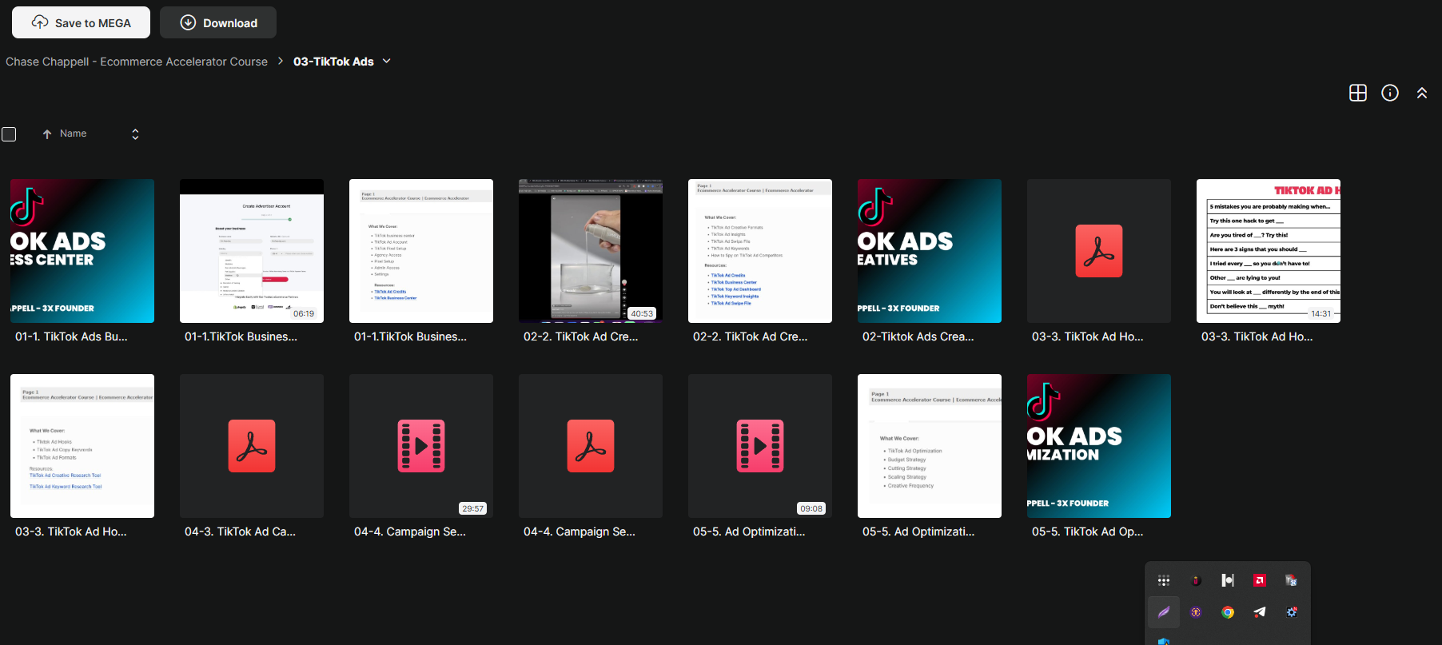Select the 01-1. TikTok Ads Bu... thumbnail

coord(82,251)
